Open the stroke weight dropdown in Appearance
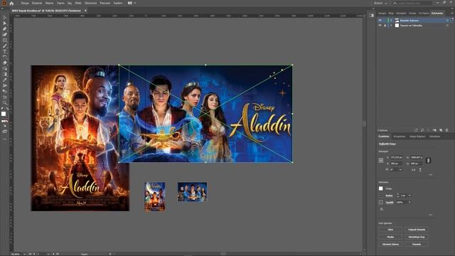This screenshot has height=256, width=455. 409,196
